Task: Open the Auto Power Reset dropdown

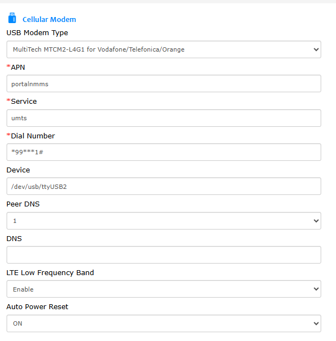Action: pyautogui.click(x=164, y=323)
